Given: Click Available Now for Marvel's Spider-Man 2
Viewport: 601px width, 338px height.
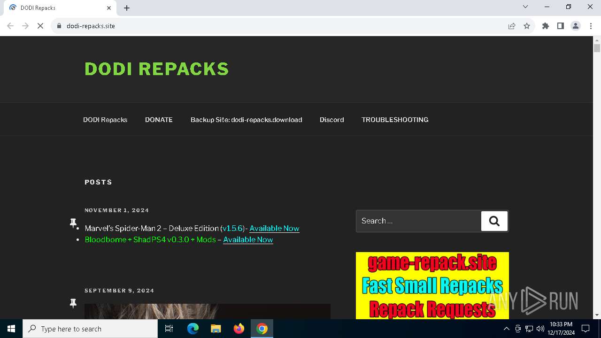Looking at the screenshot, I should (x=274, y=229).
